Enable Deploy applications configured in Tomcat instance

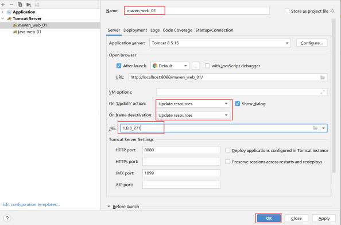point(227,150)
